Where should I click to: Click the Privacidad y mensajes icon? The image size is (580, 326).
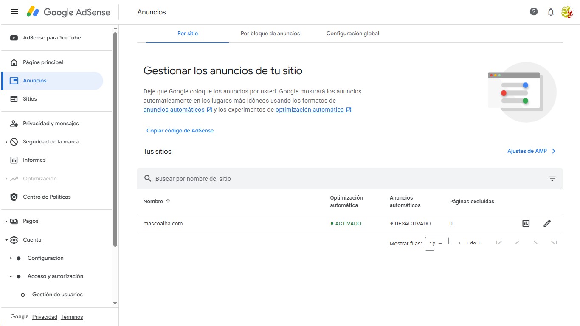coord(14,124)
